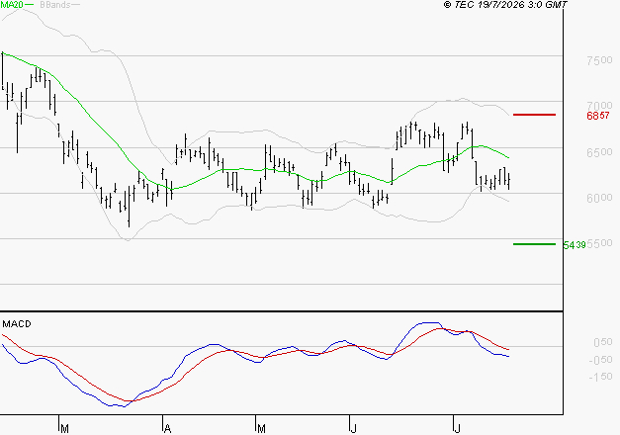Click the BBands legend label
The width and height of the screenshot is (620, 435).
click(55, 5)
